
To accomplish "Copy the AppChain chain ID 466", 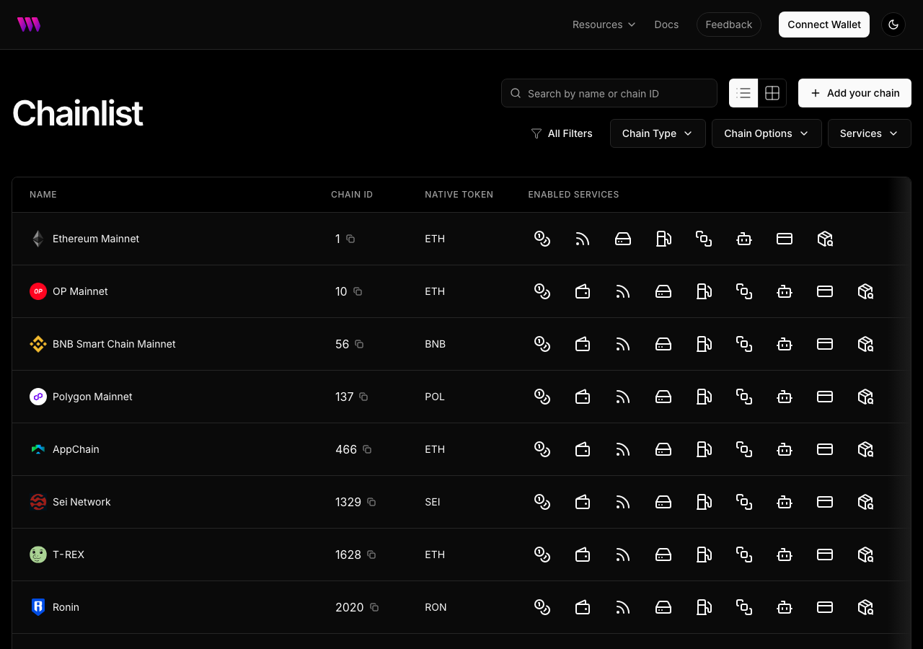I will pyautogui.click(x=367, y=449).
